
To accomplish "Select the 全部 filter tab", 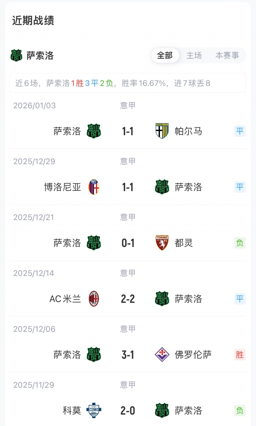I will [165, 56].
